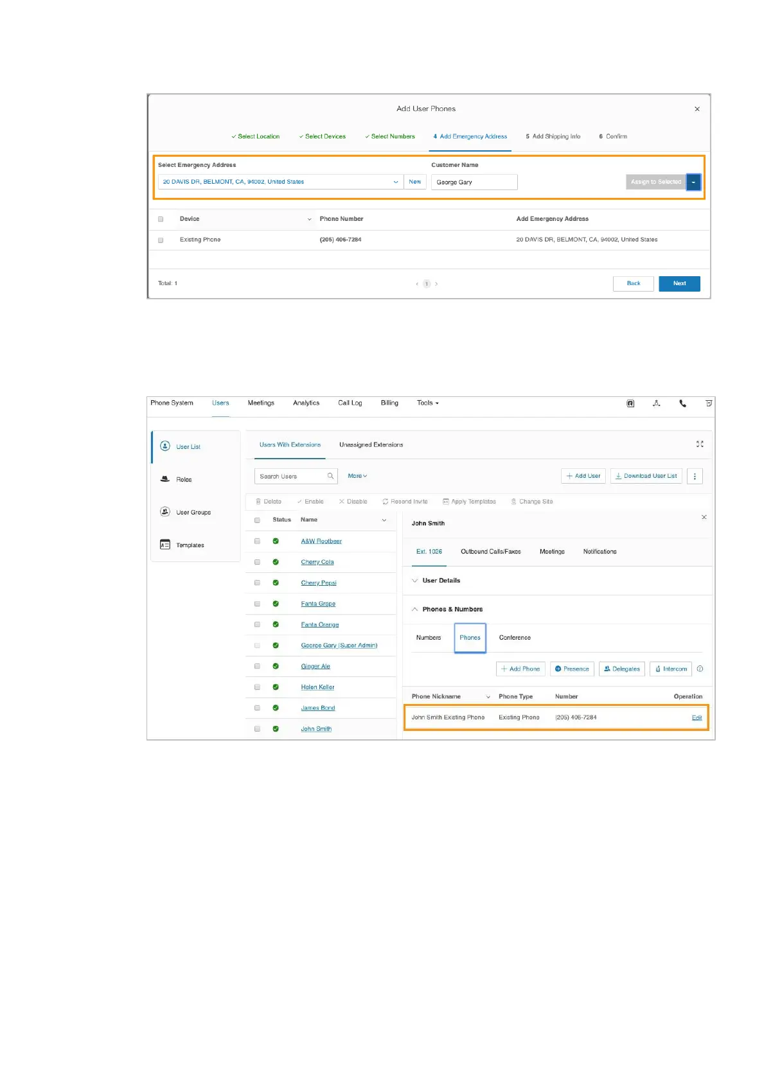Select all users with header checkbox

[x=257, y=520]
